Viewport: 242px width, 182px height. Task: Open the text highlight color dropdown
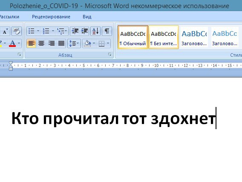[x=5, y=43]
